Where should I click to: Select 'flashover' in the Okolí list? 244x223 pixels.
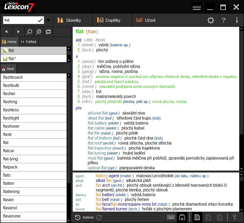[x=34, y=126]
